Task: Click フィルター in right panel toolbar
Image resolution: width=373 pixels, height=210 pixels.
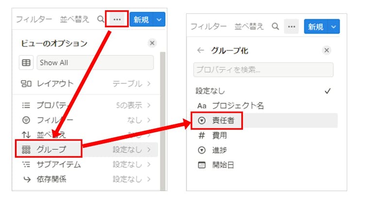Action: 208,26
